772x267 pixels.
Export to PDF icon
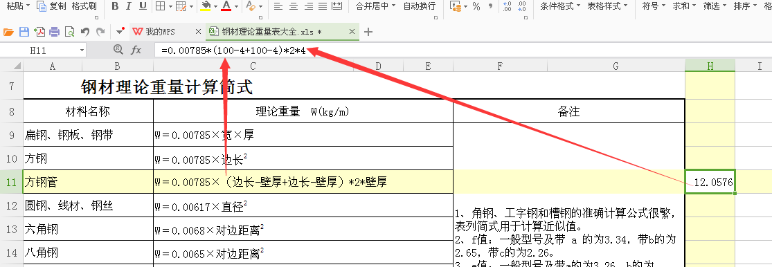click(x=39, y=32)
